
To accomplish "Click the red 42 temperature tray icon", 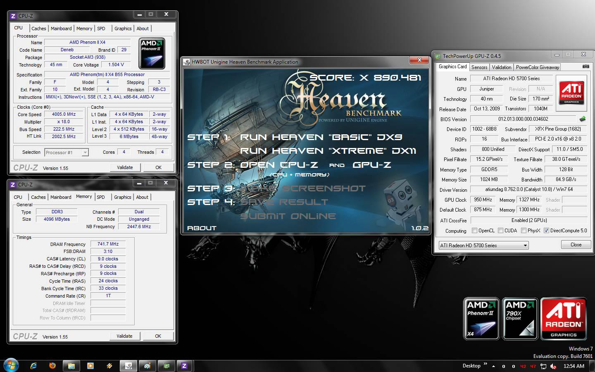I will click(x=523, y=366).
